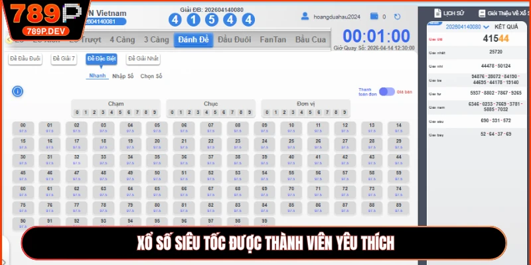Pick number 44 in the grid

pyautogui.click(x=399, y=160)
